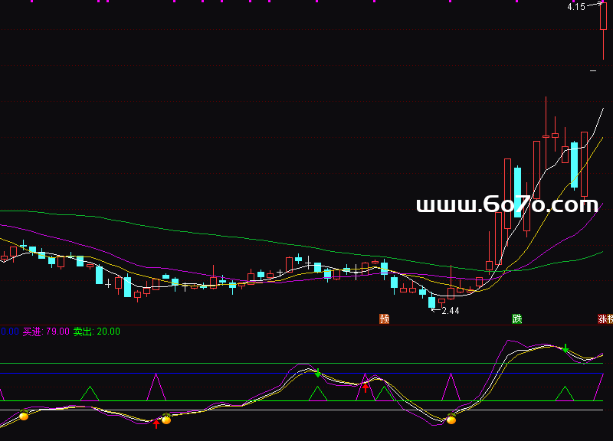Click the 4.15 high price label
This screenshot has height=441, width=613.
click(576, 7)
